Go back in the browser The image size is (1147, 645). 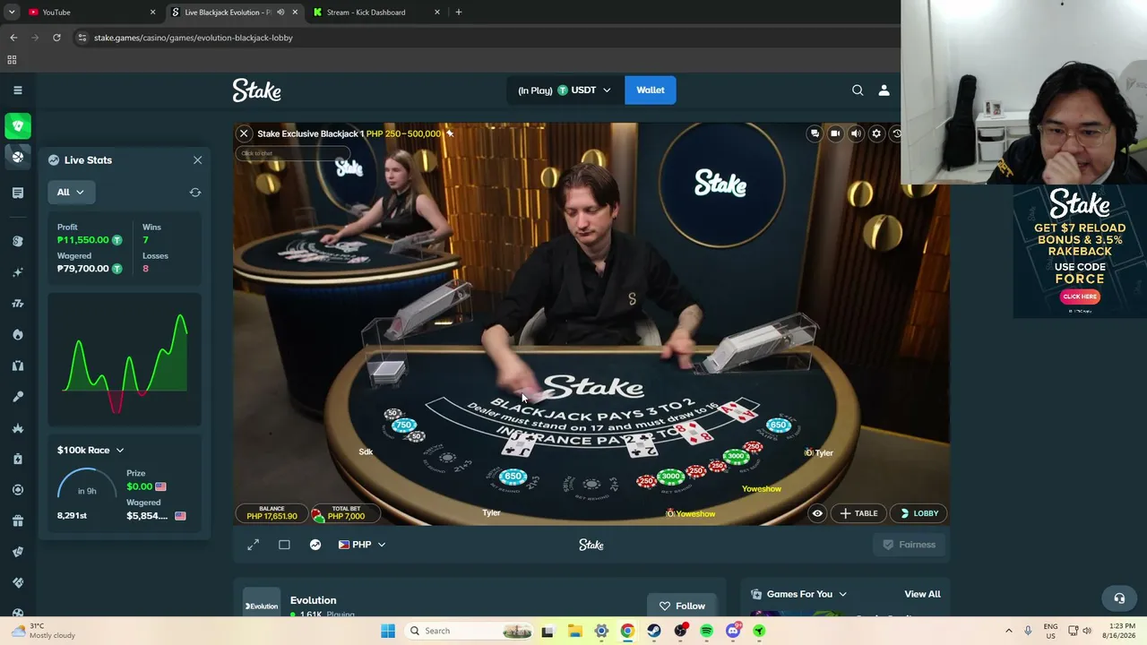[13, 38]
